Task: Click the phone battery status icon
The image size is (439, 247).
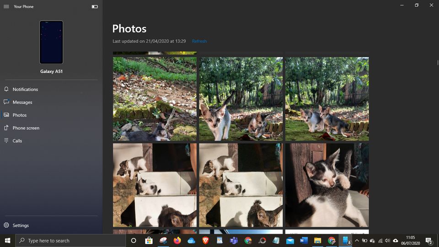Action: (x=95, y=6)
